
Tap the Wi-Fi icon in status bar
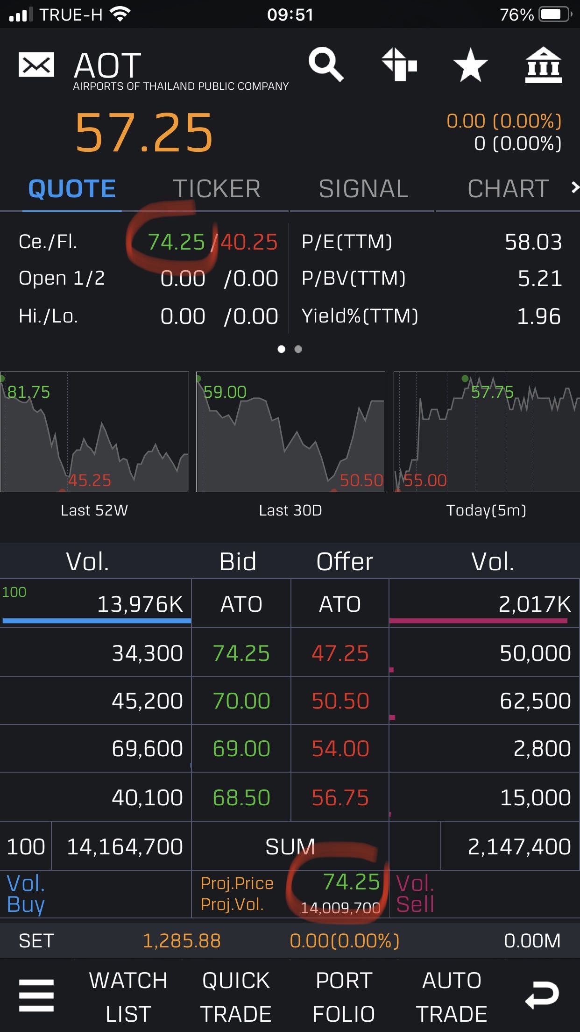120,14
